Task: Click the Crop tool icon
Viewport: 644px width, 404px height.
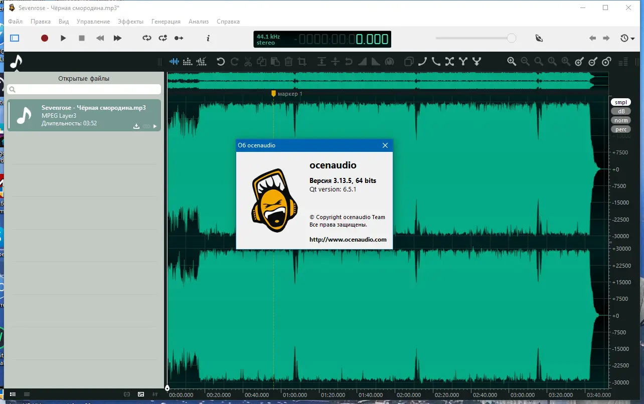Action: coord(302,62)
